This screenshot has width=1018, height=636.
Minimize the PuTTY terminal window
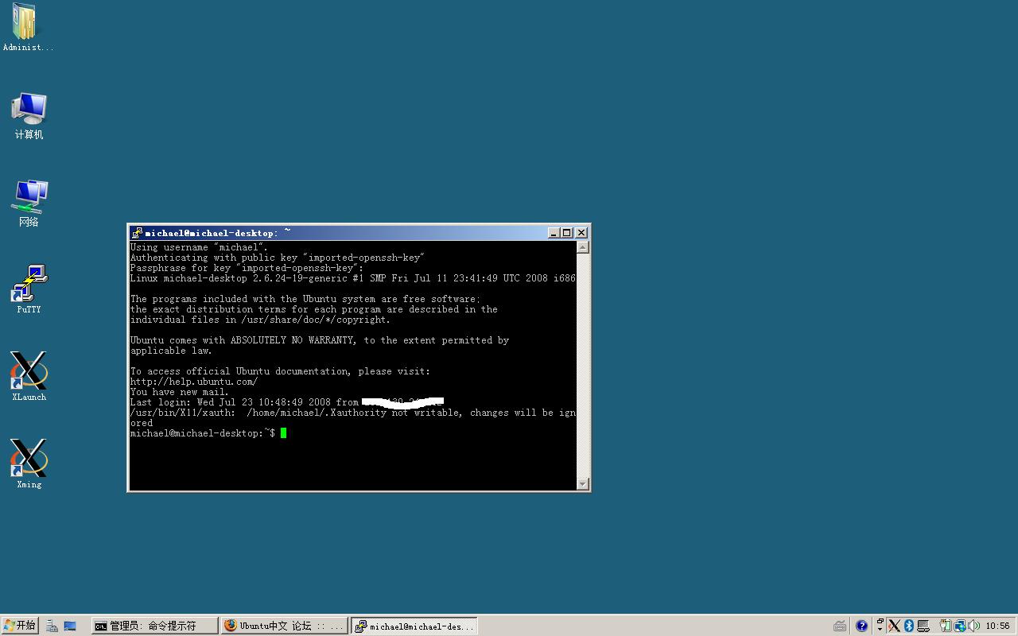tap(554, 233)
